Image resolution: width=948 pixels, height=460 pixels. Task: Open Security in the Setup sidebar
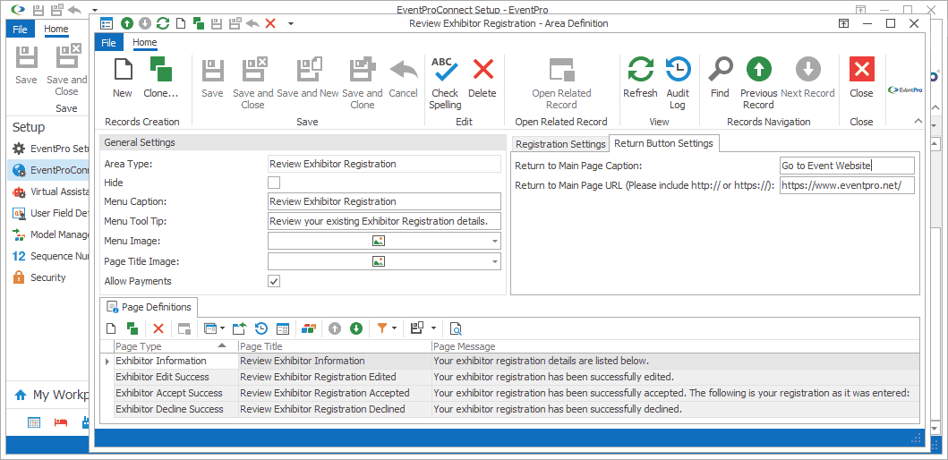click(x=47, y=277)
